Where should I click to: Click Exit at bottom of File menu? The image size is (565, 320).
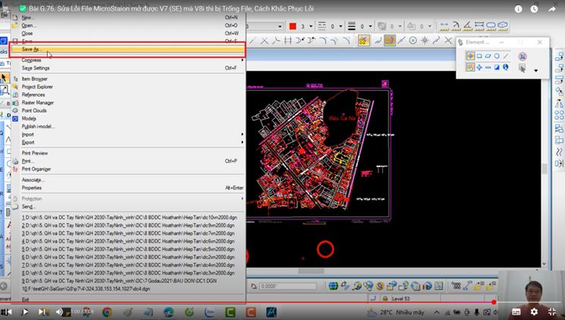pos(26,300)
